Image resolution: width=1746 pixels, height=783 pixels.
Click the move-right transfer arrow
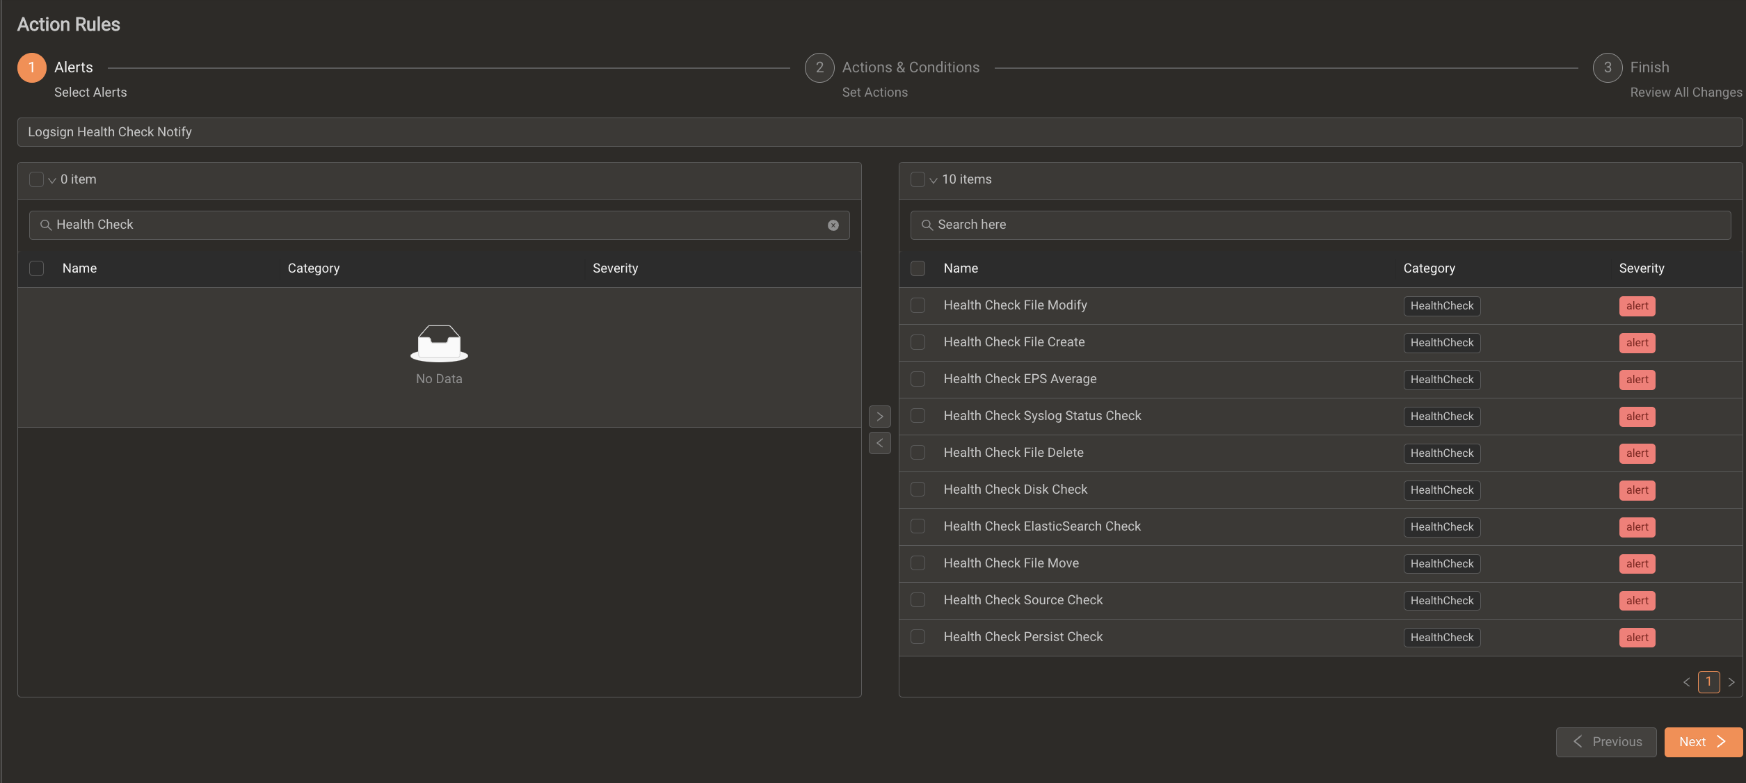coord(880,417)
